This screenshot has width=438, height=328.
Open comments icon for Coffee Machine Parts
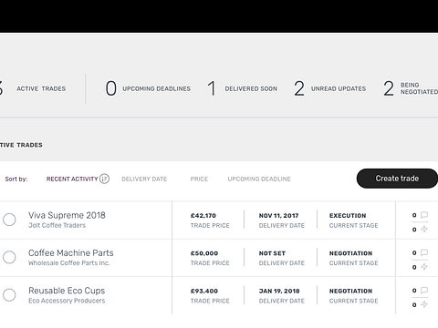click(424, 252)
